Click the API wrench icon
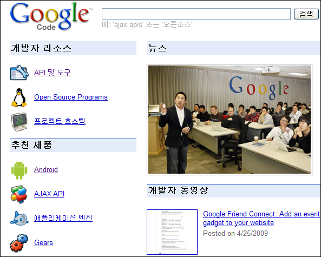321x257 pixels. [19, 73]
